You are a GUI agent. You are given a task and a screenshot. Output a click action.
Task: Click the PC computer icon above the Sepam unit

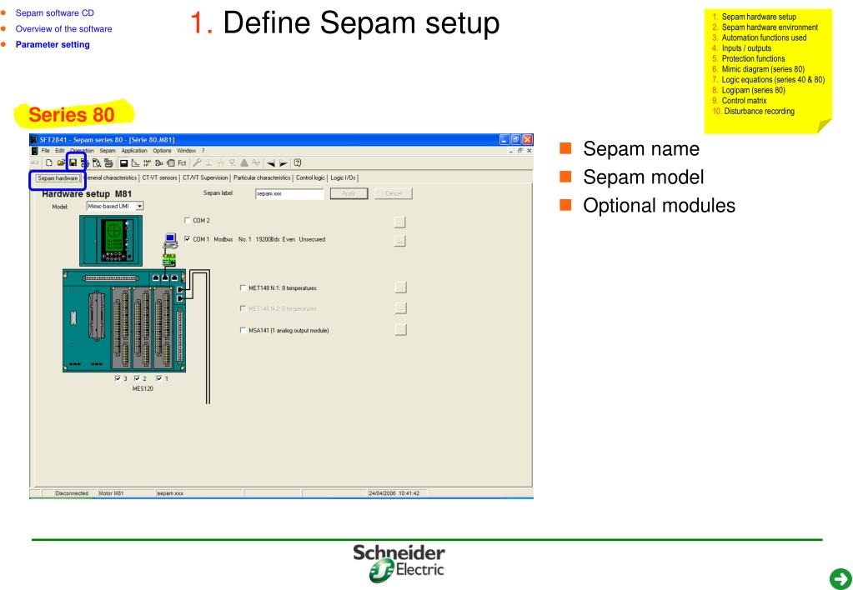(x=170, y=240)
